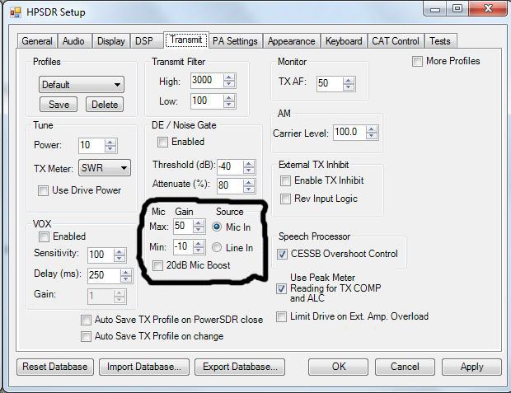Decrease the VOX Delay value

126,279
